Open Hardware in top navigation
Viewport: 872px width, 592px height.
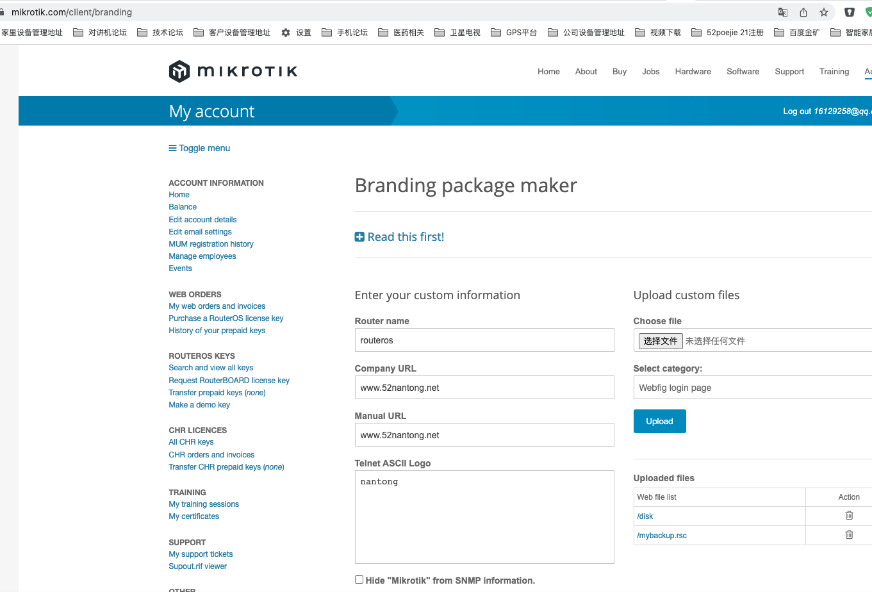tap(693, 72)
